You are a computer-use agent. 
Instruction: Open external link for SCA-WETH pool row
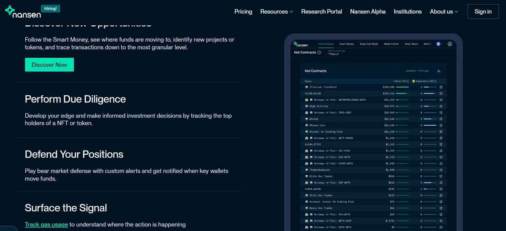coord(441,214)
